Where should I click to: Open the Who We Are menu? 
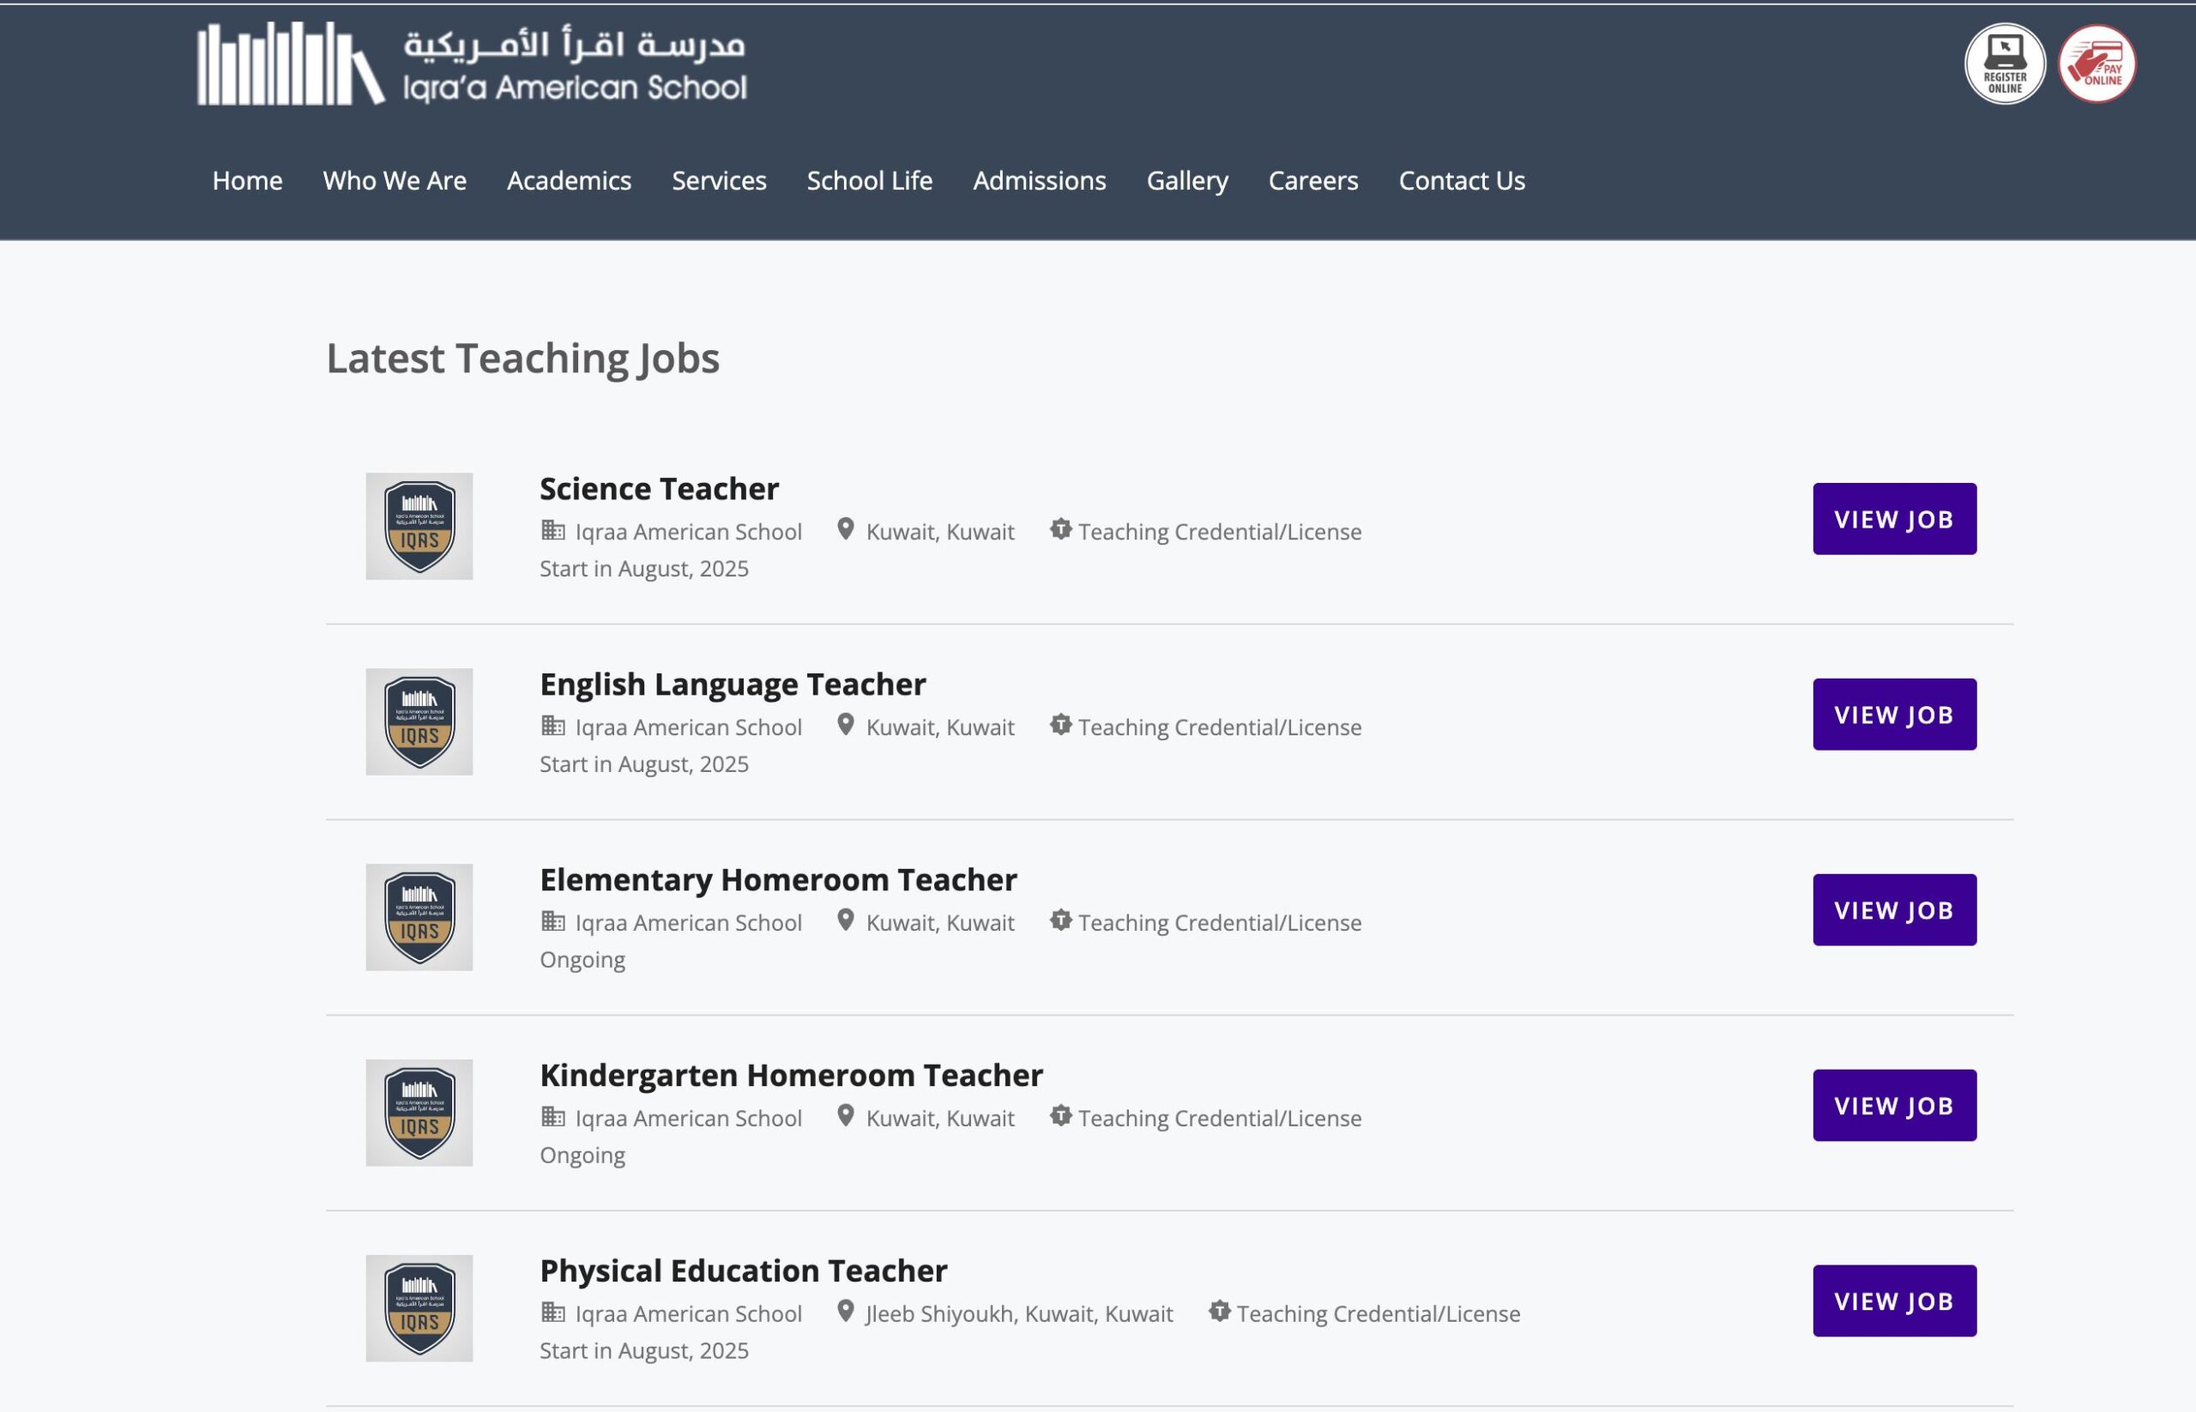tap(395, 181)
